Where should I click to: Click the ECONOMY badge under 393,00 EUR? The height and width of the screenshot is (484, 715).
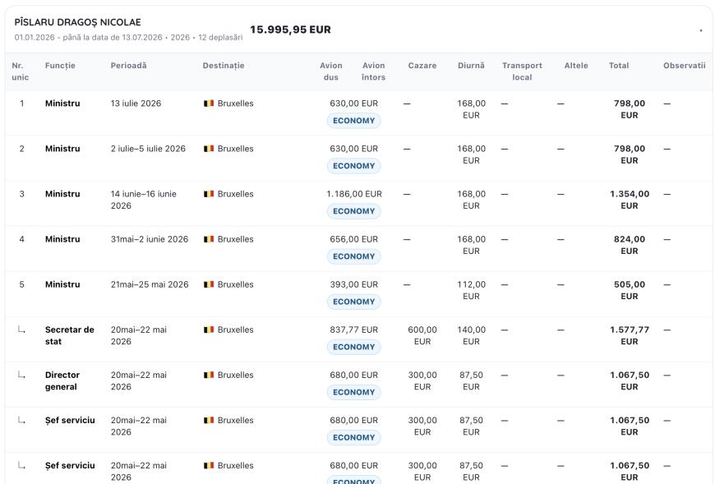pyautogui.click(x=354, y=302)
